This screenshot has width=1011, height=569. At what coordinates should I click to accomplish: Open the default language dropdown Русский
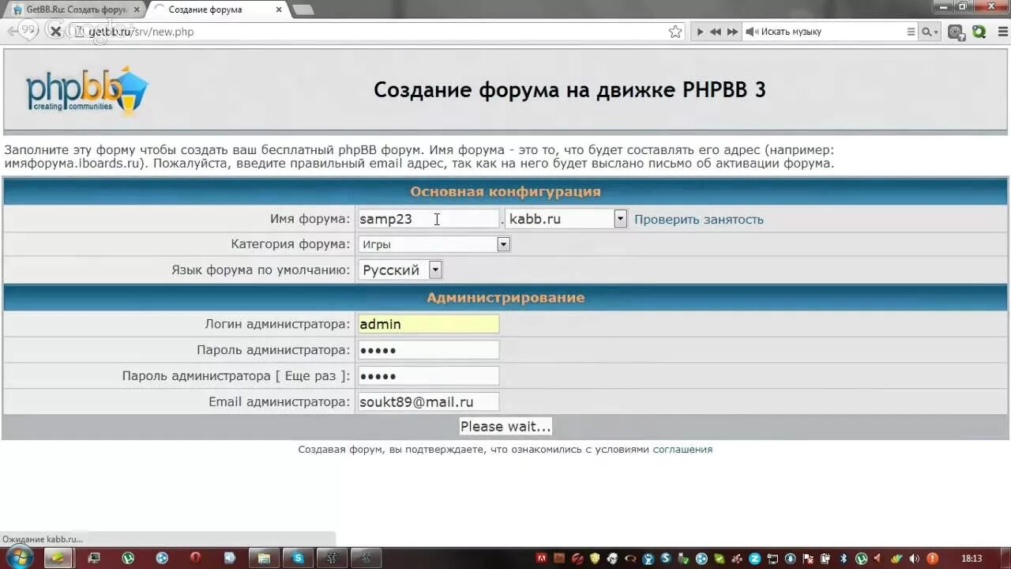[400, 270]
